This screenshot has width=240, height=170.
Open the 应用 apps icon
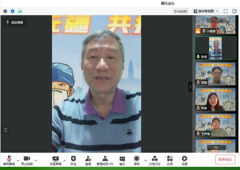point(170,160)
